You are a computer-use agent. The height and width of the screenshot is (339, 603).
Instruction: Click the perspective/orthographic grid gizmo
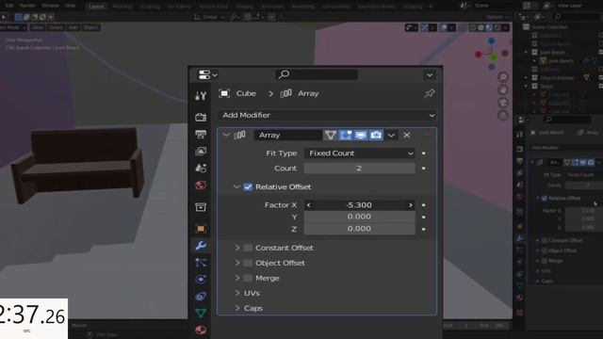point(502,115)
